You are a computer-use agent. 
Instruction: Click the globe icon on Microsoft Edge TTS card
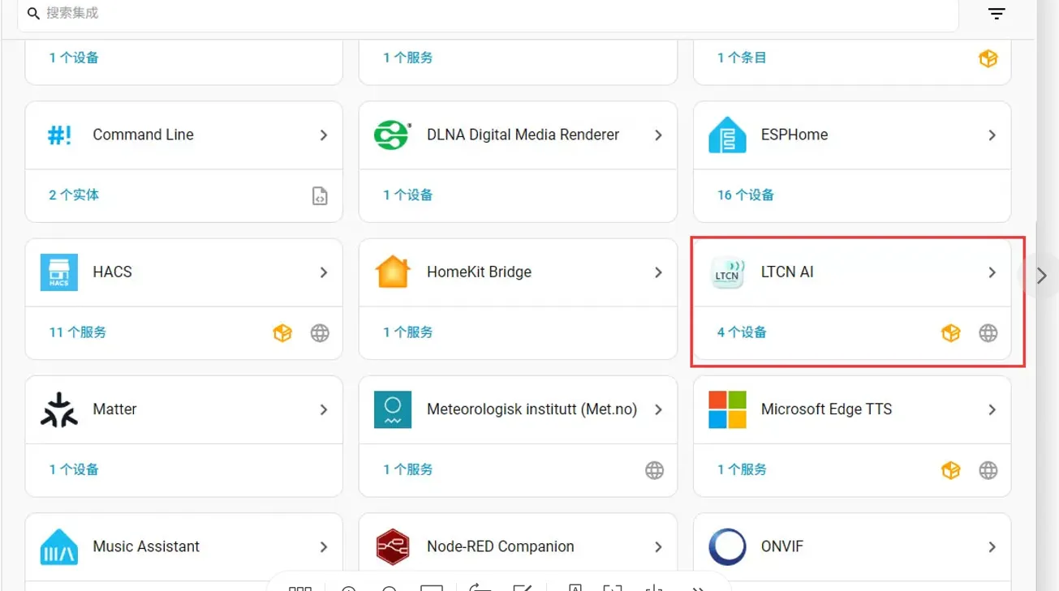coord(988,470)
